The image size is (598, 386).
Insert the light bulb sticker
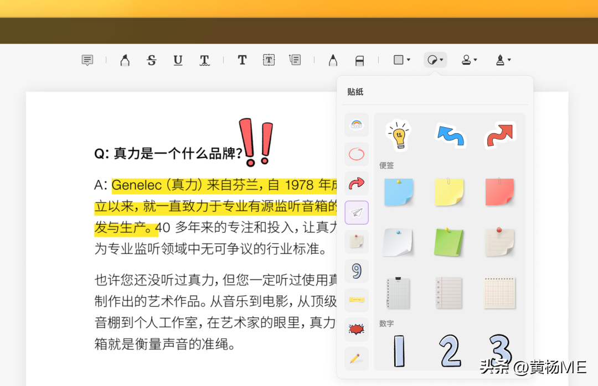click(399, 135)
